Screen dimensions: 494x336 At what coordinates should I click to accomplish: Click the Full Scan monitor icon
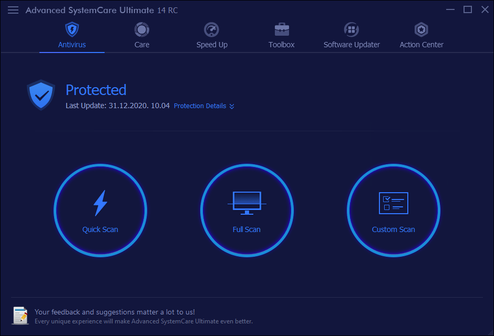pos(247,203)
